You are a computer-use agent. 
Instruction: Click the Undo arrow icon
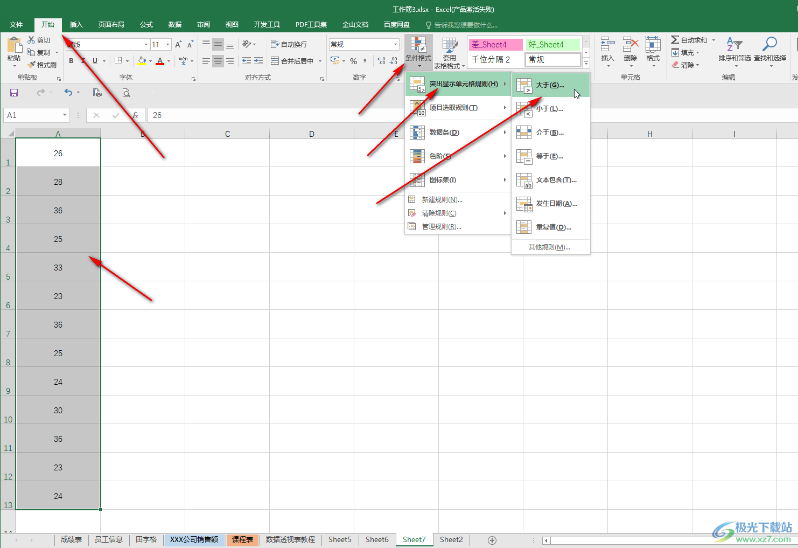click(68, 93)
